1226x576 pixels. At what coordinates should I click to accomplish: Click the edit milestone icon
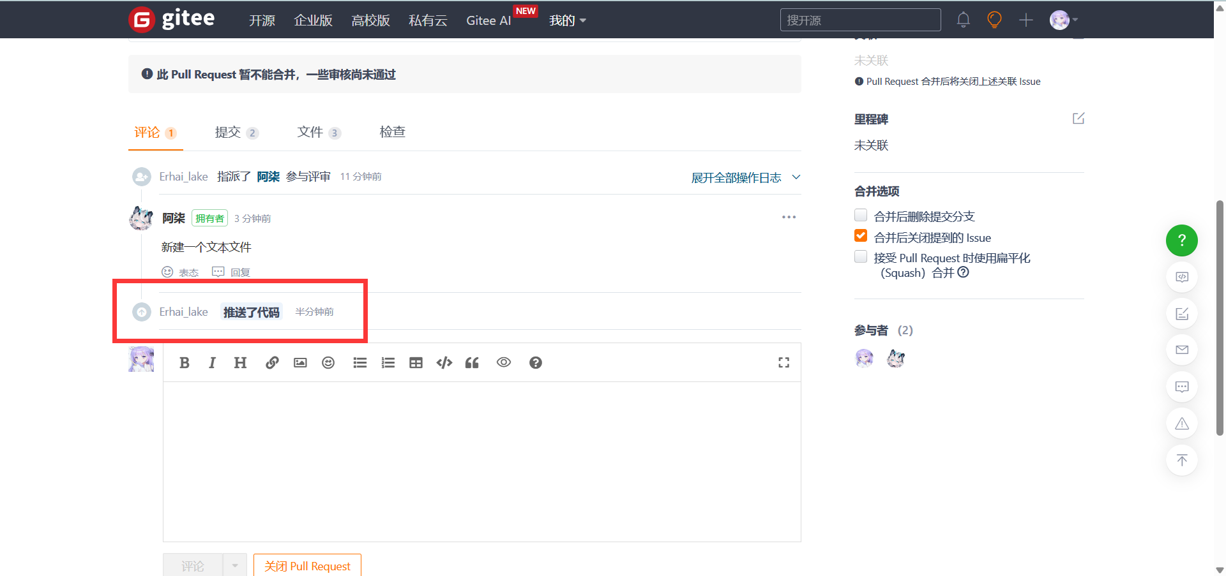click(1078, 119)
